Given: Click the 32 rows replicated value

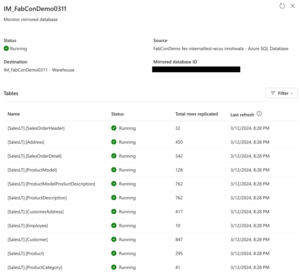Looking at the screenshot, I should (x=178, y=128).
